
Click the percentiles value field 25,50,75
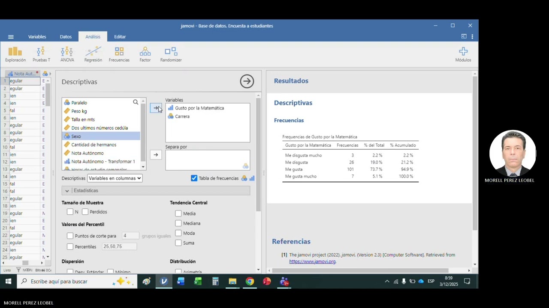click(119, 246)
